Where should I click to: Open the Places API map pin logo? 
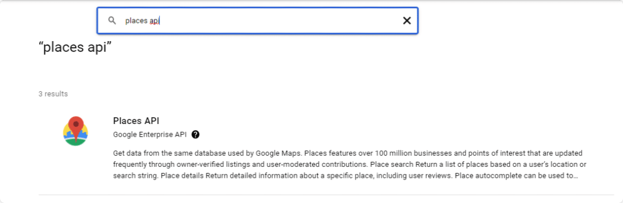pos(75,131)
